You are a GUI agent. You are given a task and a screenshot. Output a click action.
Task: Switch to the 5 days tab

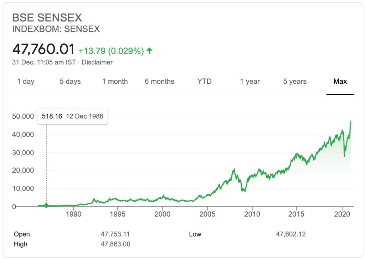point(70,82)
